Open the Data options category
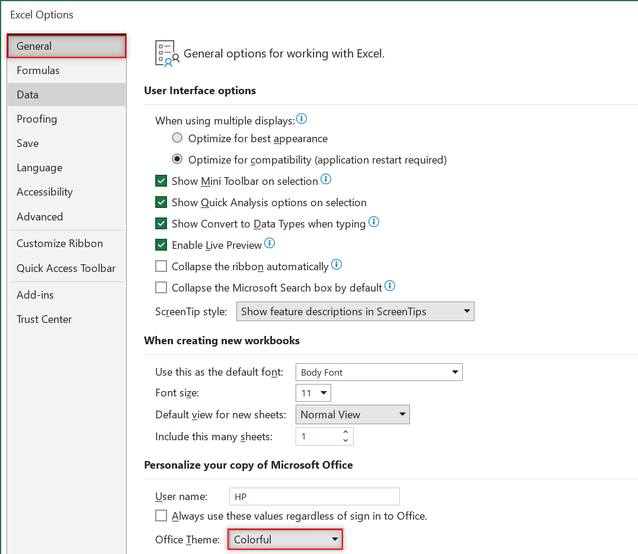Viewport: 638px width, 554px height. coord(66,94)
